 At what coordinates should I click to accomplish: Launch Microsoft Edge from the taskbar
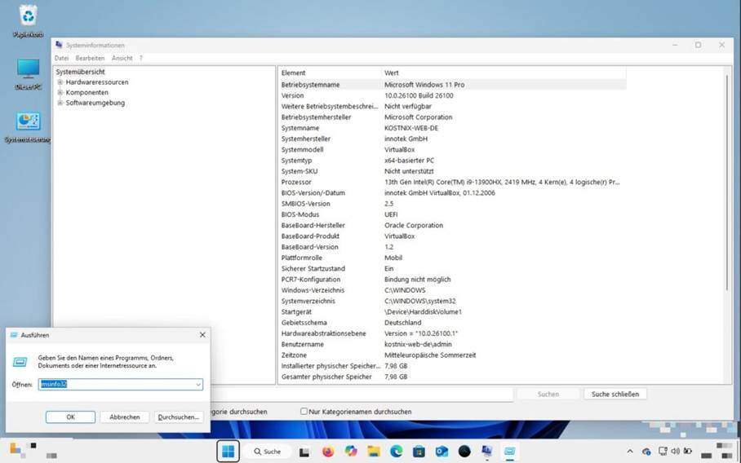[397, 452]
